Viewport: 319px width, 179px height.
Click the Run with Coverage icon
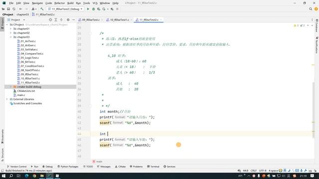[99, 9]
